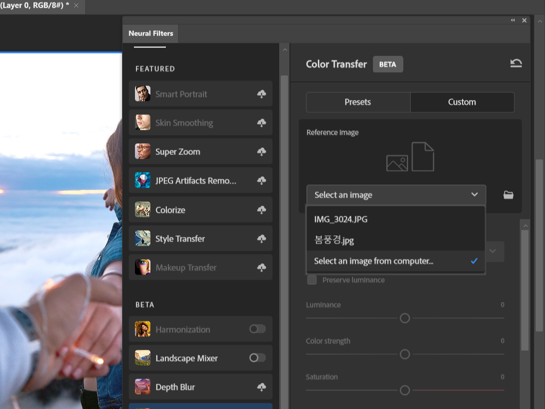Viewport: 545px width, 409px height.
Task: Check the Preserve luminance checkbox
Action: [312, 280]
